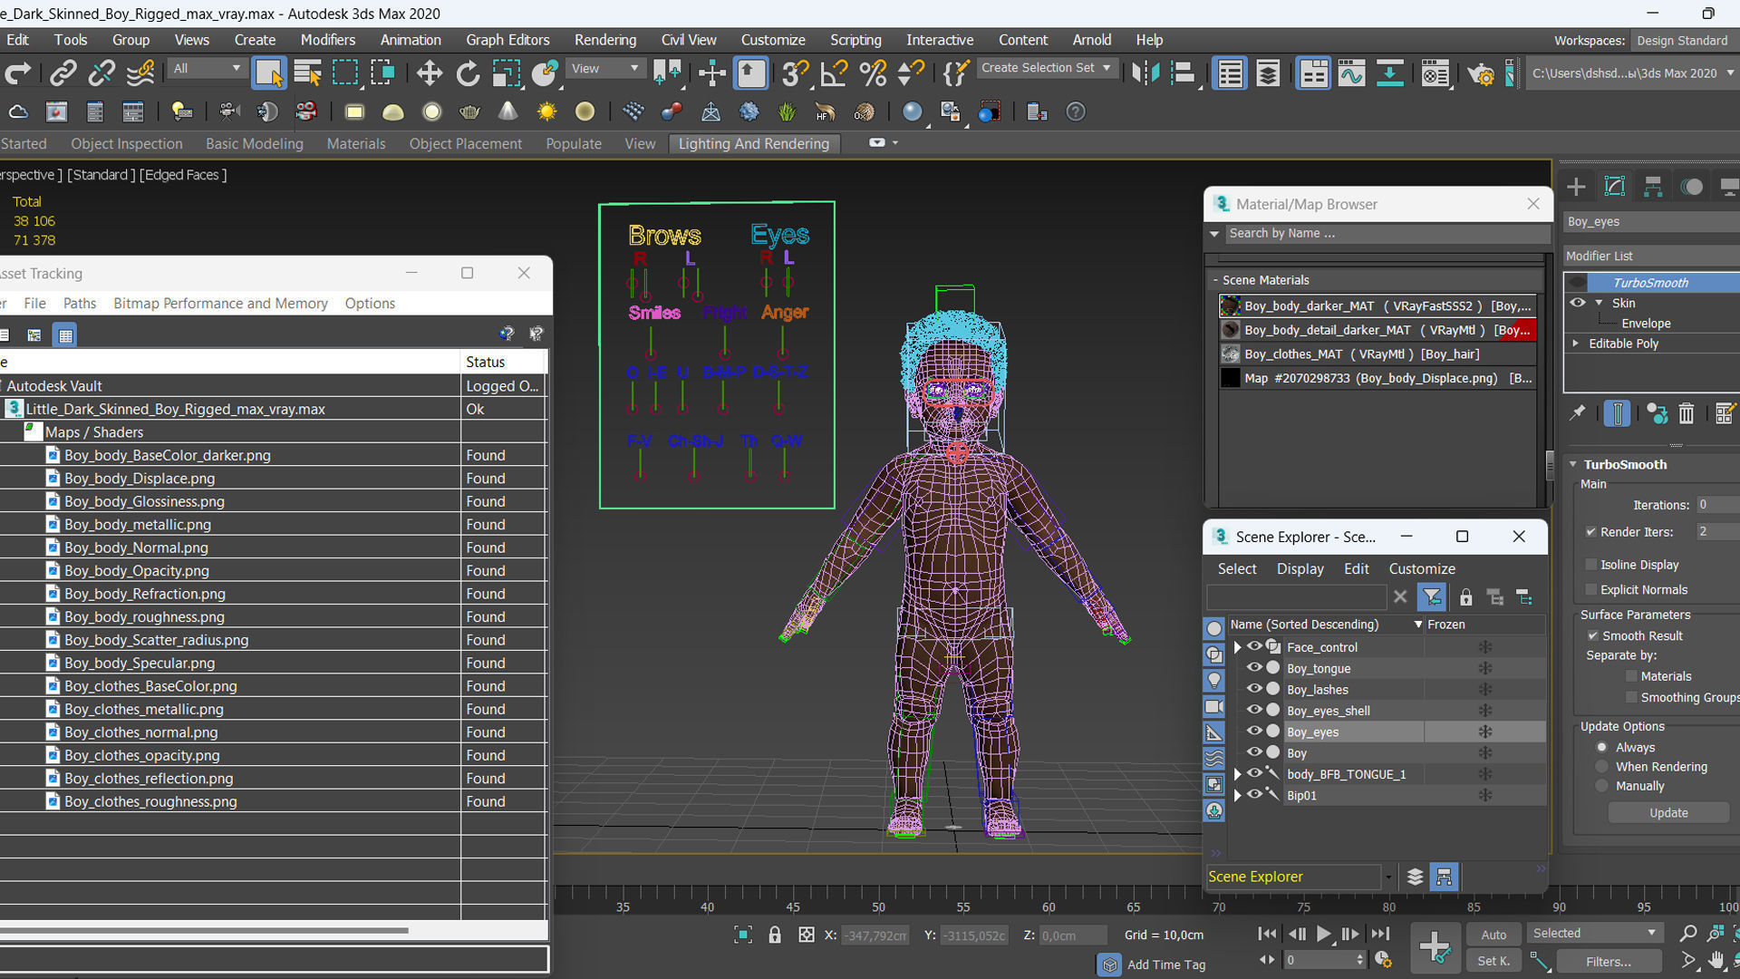Click the Set K. button
Viewport: 1740px width, 979px height.
point(1493,961)
